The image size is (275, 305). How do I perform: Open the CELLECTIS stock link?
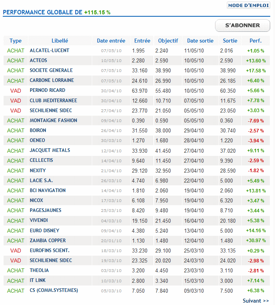(x=41, y=160)
